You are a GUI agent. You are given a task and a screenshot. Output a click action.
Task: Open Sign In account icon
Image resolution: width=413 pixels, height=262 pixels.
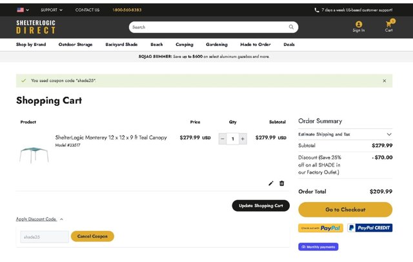(359, 27)
